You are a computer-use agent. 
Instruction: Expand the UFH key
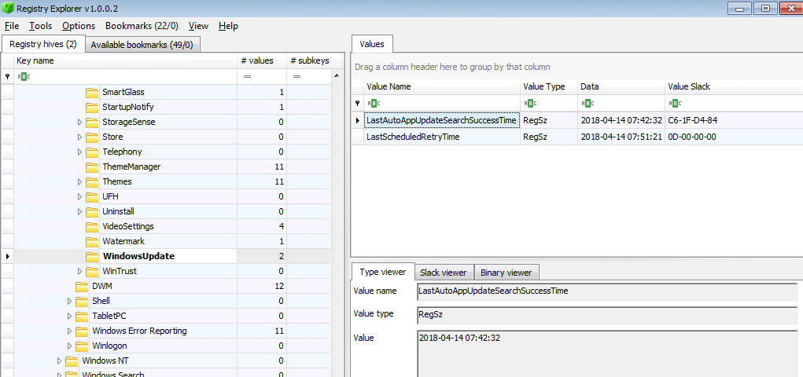click(x=79, y=196)
